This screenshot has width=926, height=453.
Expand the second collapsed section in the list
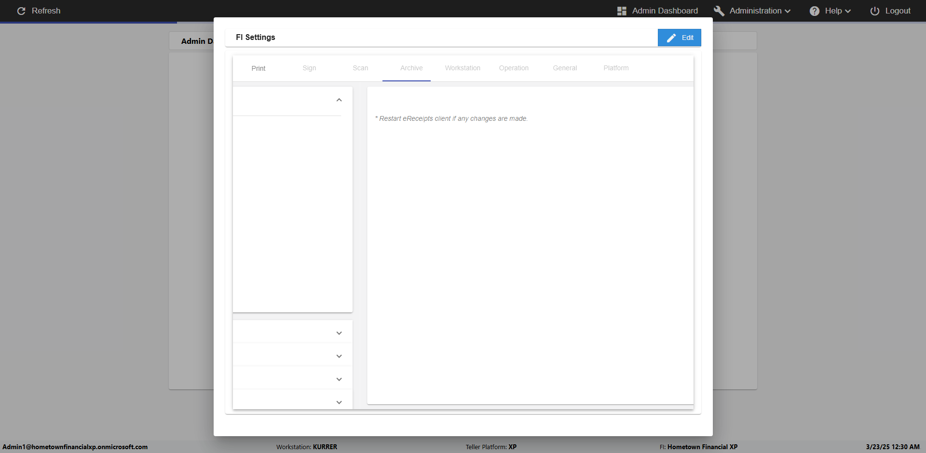click(x=339, y=356)
